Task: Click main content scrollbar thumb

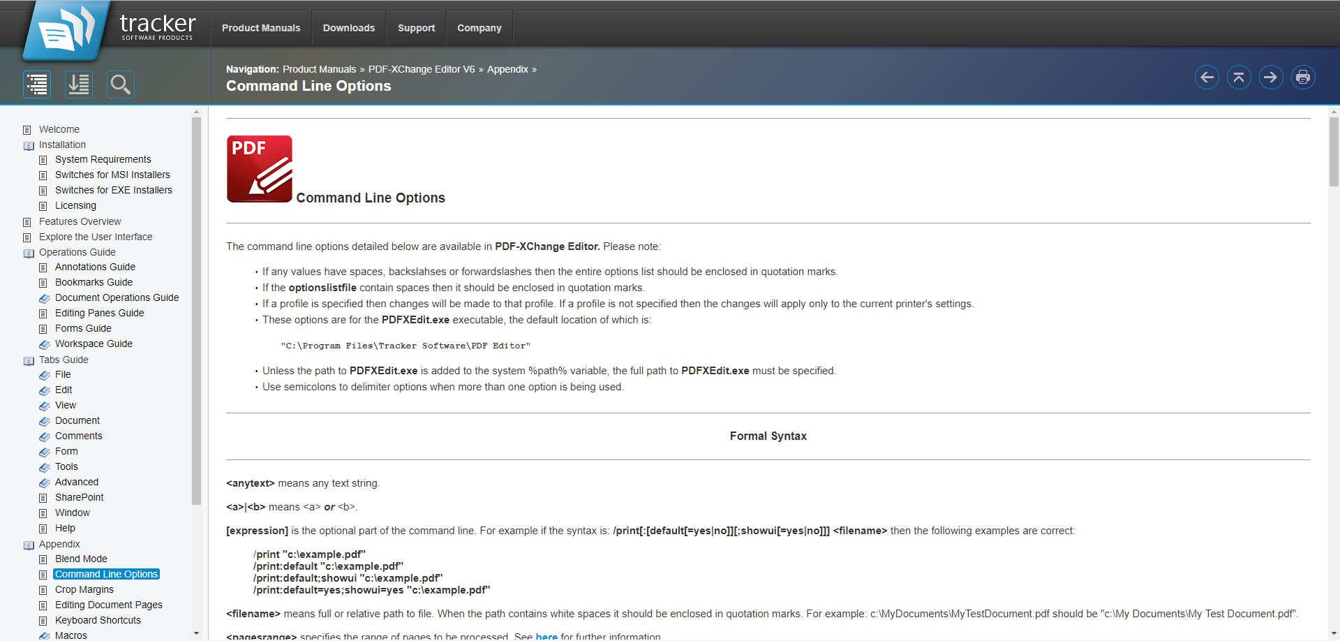Action: pyautogui.click(x=1334, y=152)
